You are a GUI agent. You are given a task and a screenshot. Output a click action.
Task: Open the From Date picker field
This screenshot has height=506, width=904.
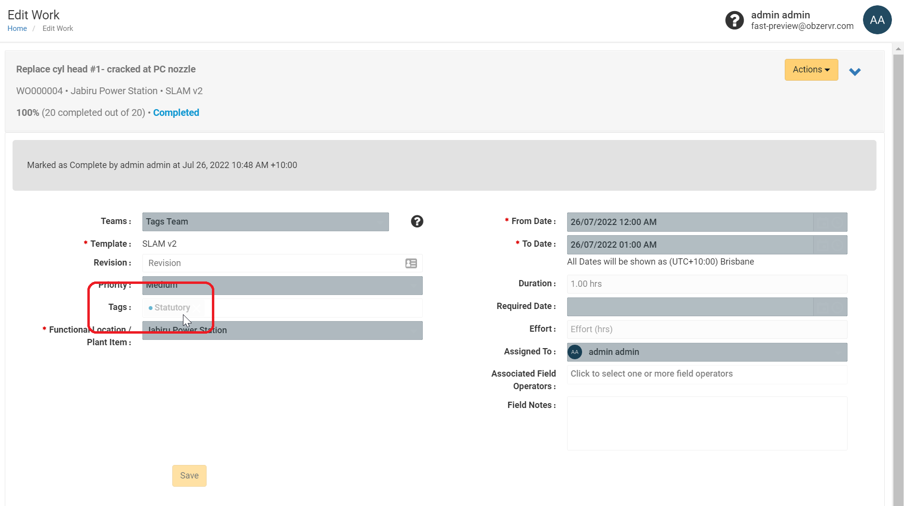(x=707, y=222)
